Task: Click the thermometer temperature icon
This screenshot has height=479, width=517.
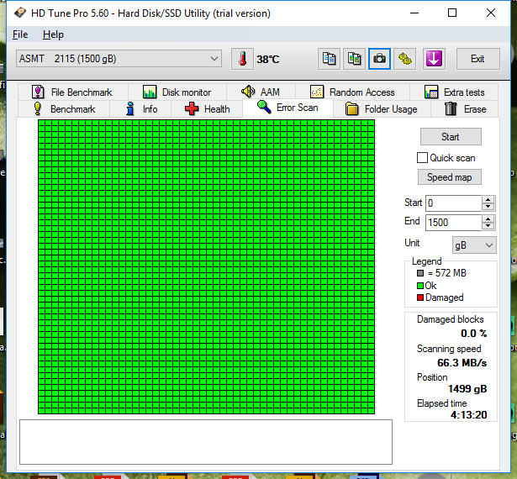Action: coord(242,59)
